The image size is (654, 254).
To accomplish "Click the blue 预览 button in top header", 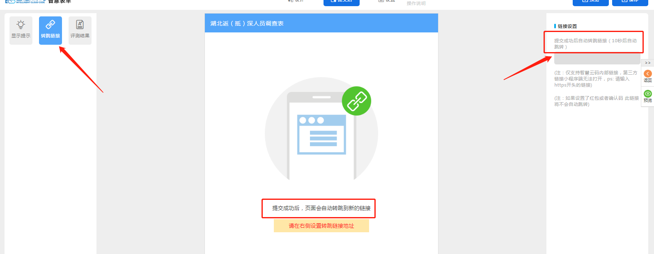I will (591, 2).
